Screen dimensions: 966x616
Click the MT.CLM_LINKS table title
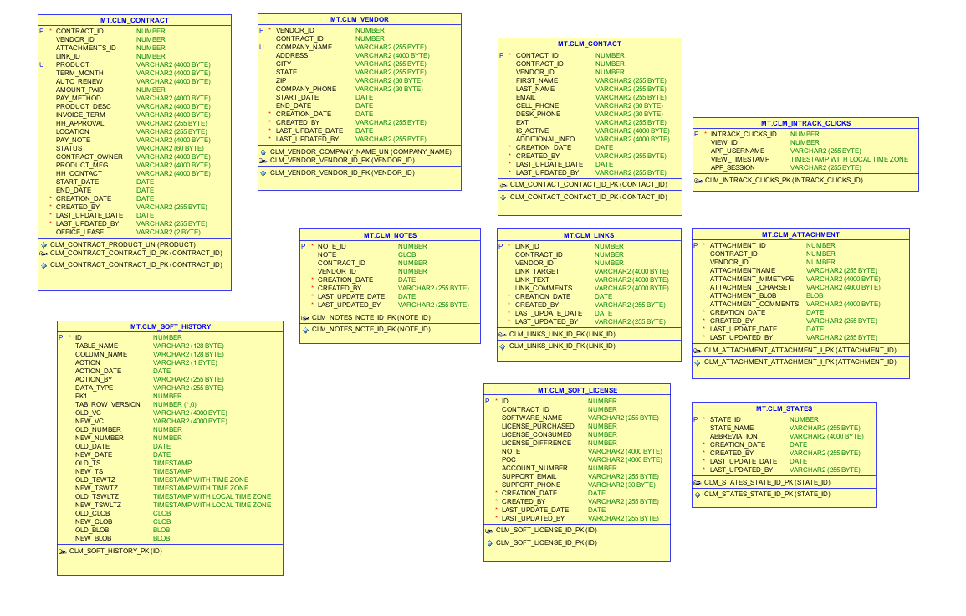coord(589,235)
